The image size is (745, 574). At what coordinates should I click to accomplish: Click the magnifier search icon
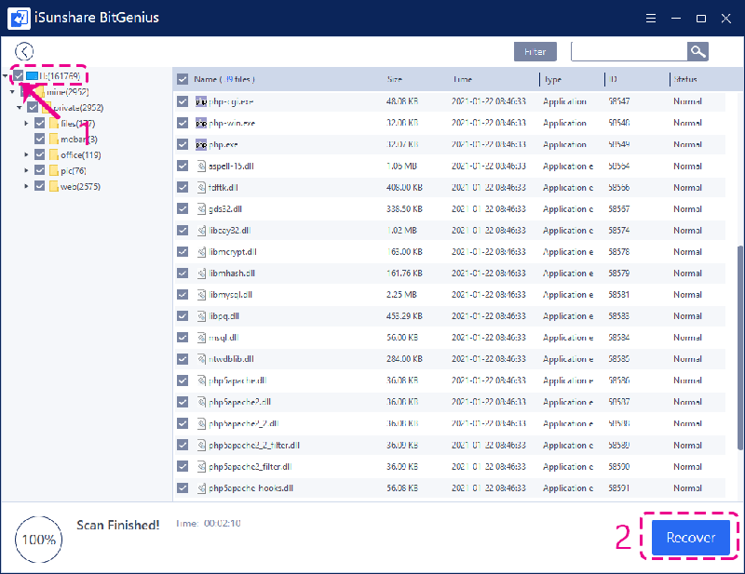697,52
